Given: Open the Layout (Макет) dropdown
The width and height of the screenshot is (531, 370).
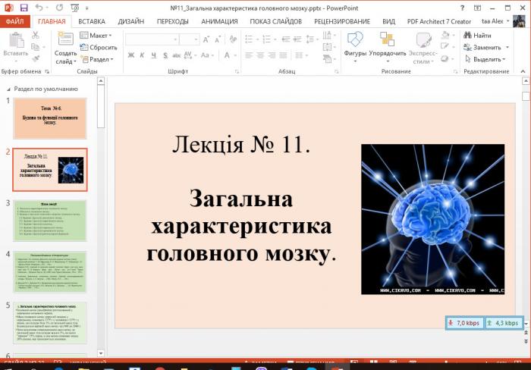Looking at the screenshot, I should [98, 36].
